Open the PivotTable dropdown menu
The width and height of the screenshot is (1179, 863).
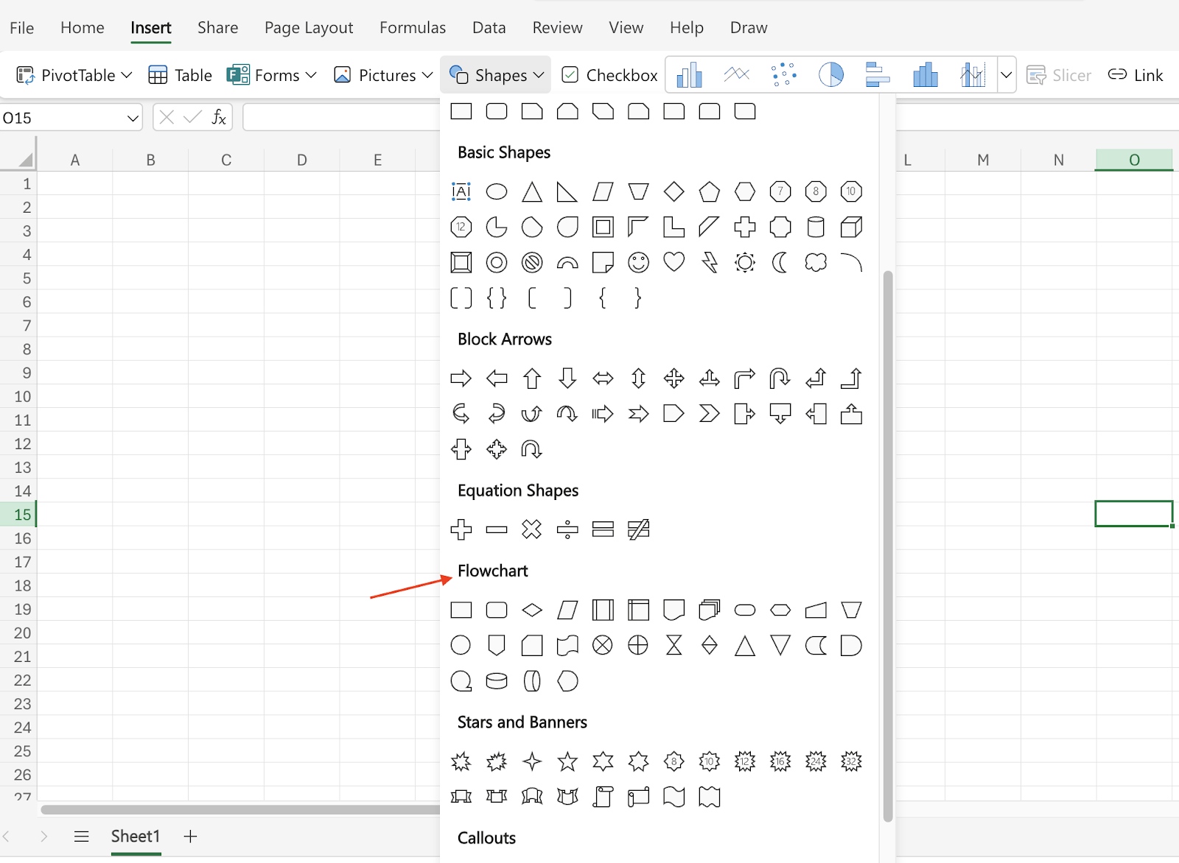(x=127, y=75)
